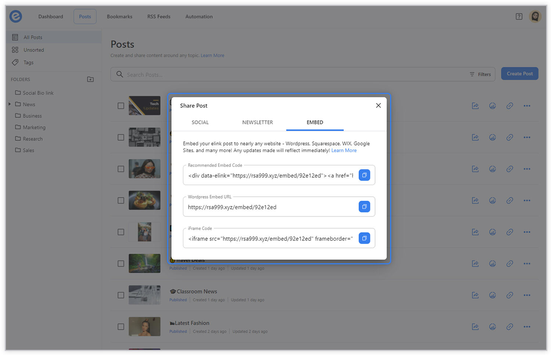
Task: Open the user profile avatar
Action: point(535,17)
